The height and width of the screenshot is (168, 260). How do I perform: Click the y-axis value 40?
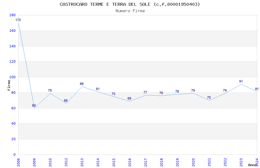pyautogui.click(x=13, y=123)
